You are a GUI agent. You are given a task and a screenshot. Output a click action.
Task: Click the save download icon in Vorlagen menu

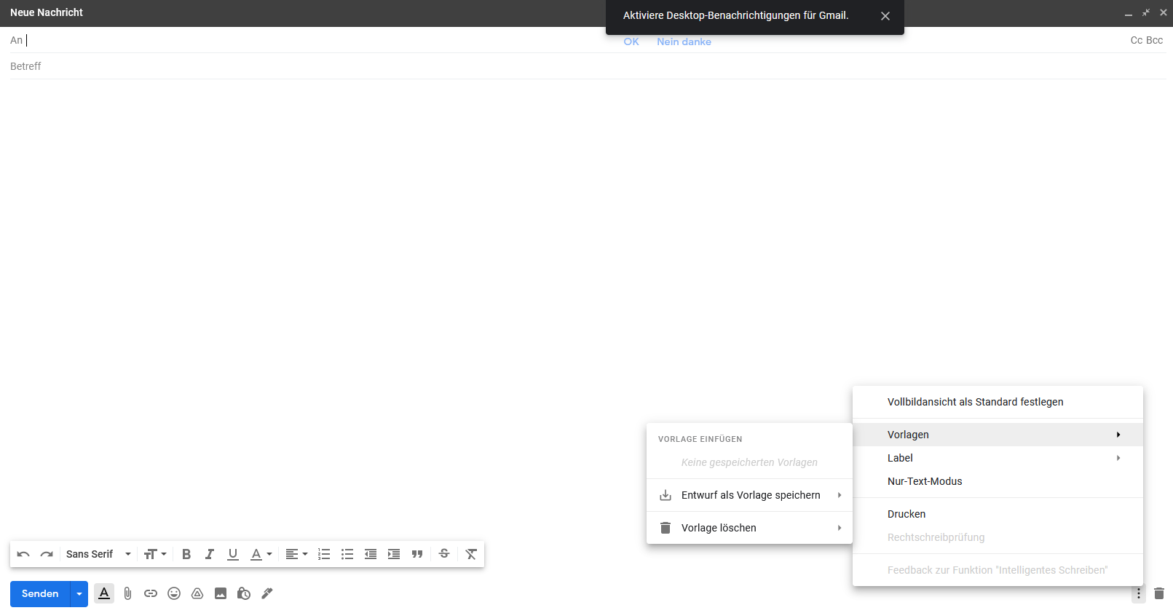tap(666, 495)
